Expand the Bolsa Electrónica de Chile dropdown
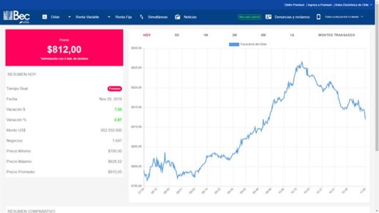The height and width of the screenshot is (213, 379). [x=353, y=5]
